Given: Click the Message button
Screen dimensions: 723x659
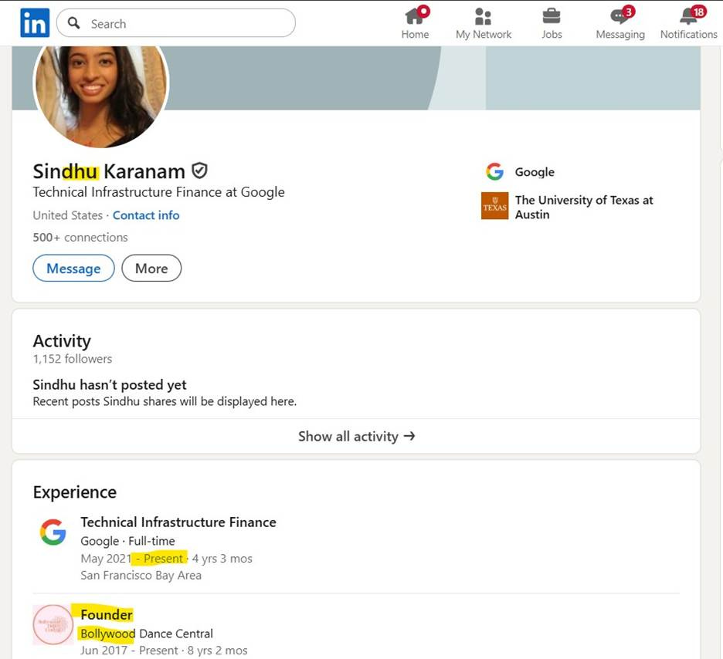Looking at the screenshot, I should 73,268.
